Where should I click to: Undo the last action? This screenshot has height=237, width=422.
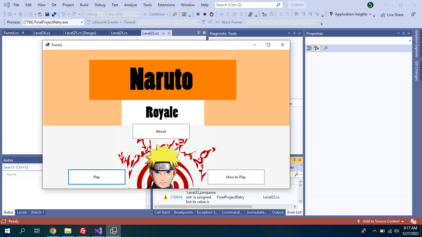pos(63,14)
